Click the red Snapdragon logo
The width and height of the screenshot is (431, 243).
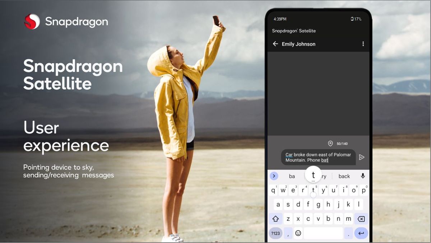[32, 22]
